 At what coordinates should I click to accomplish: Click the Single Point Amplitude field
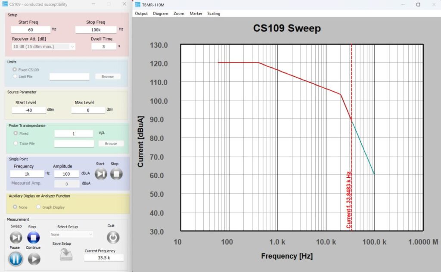click(x=66, y=174)
